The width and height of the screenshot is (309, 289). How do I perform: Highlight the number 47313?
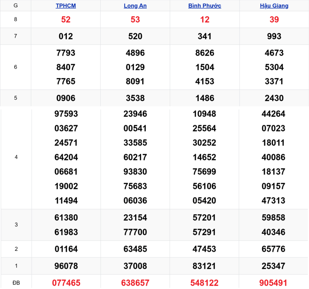tap(273, 201)
